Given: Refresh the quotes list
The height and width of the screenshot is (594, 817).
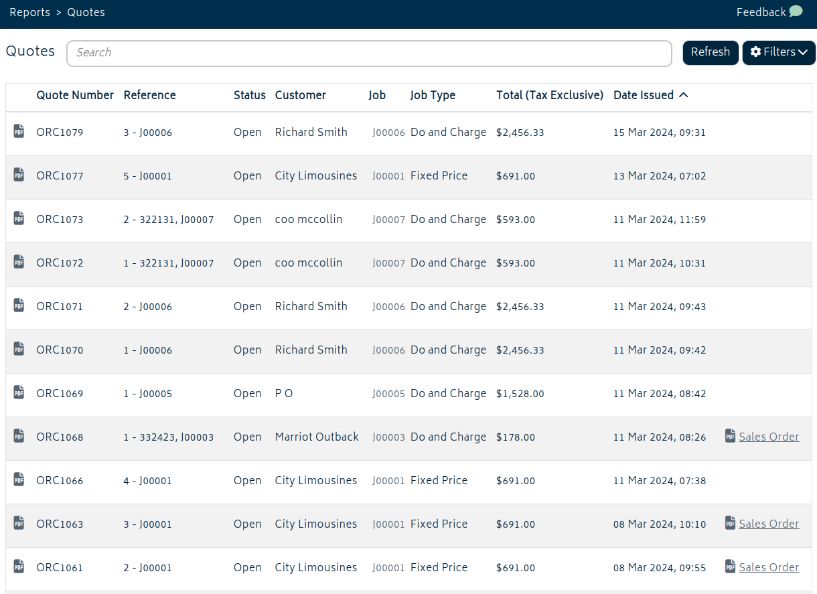Looking at the screenshot, I should coord(711,52).
